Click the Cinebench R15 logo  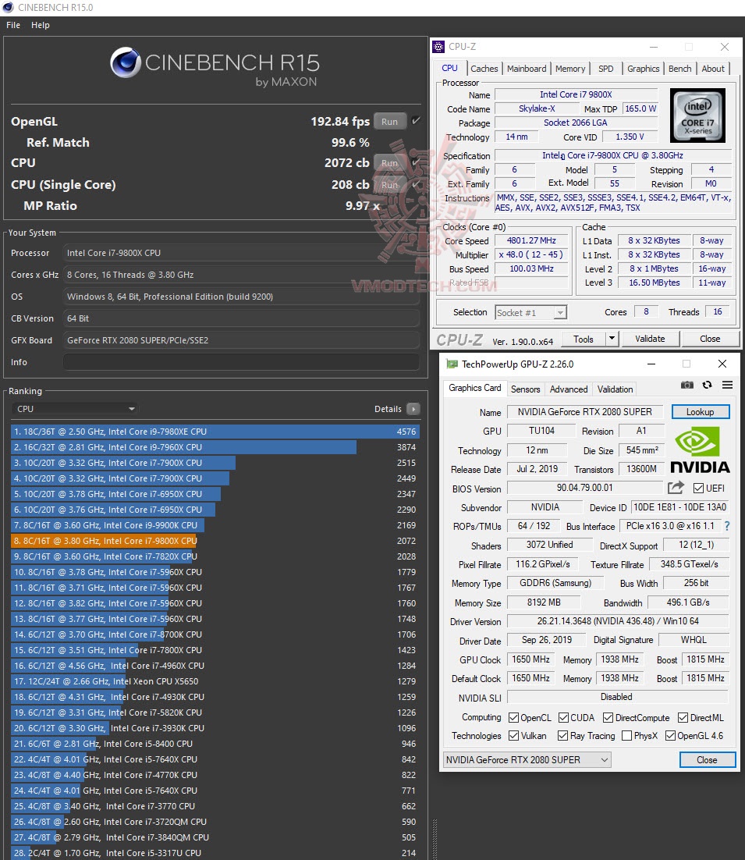pos(215,67)
